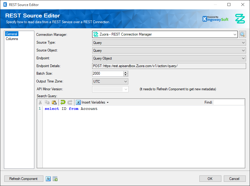Click line number 1 in editor gutter
This screenshot has height=186, width=250.
40,109
